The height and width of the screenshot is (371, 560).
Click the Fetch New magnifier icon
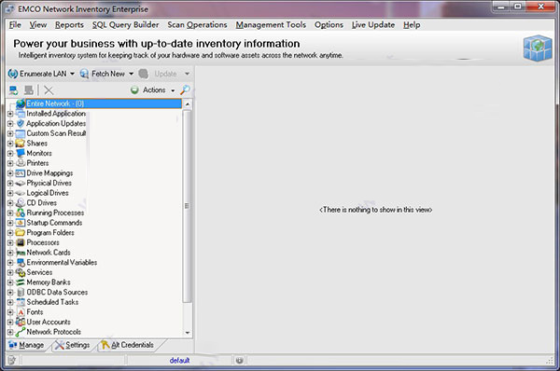click(84, 74)
